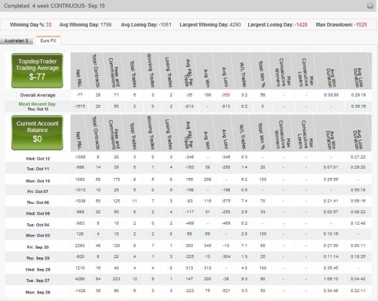The height and width of the screenshot is (301, 378).
Task: Click Avg Win Duration 1:08:10 for Tue Sep 27
Action: click(x=331, y=279)
